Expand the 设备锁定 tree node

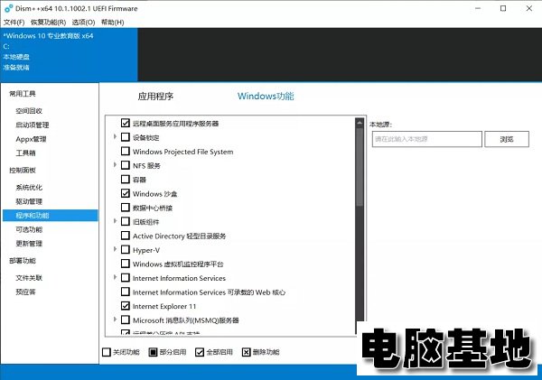click(115, 137)
